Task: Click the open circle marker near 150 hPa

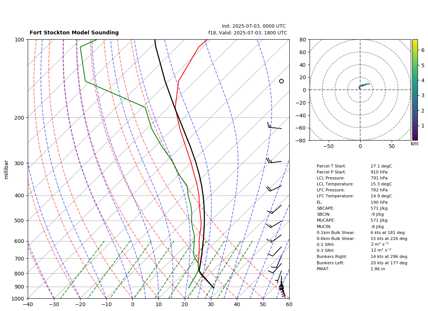Action: 281,81
